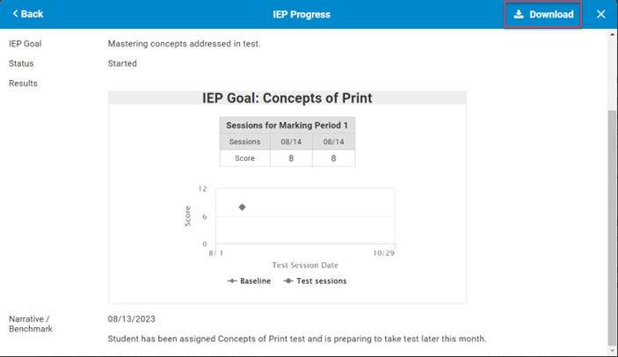Click the Sessions for Marking Period 1 header

pyautogui.click(x=287, y=126)
